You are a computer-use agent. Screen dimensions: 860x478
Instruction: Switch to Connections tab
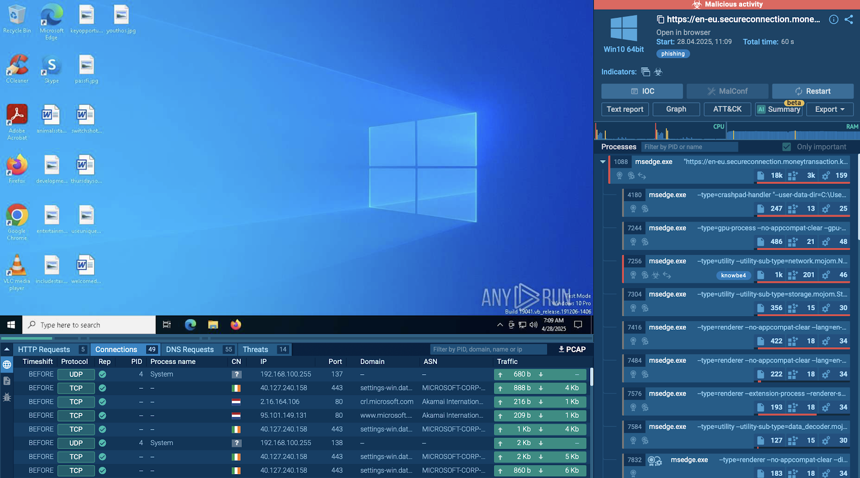pos(125,349)
